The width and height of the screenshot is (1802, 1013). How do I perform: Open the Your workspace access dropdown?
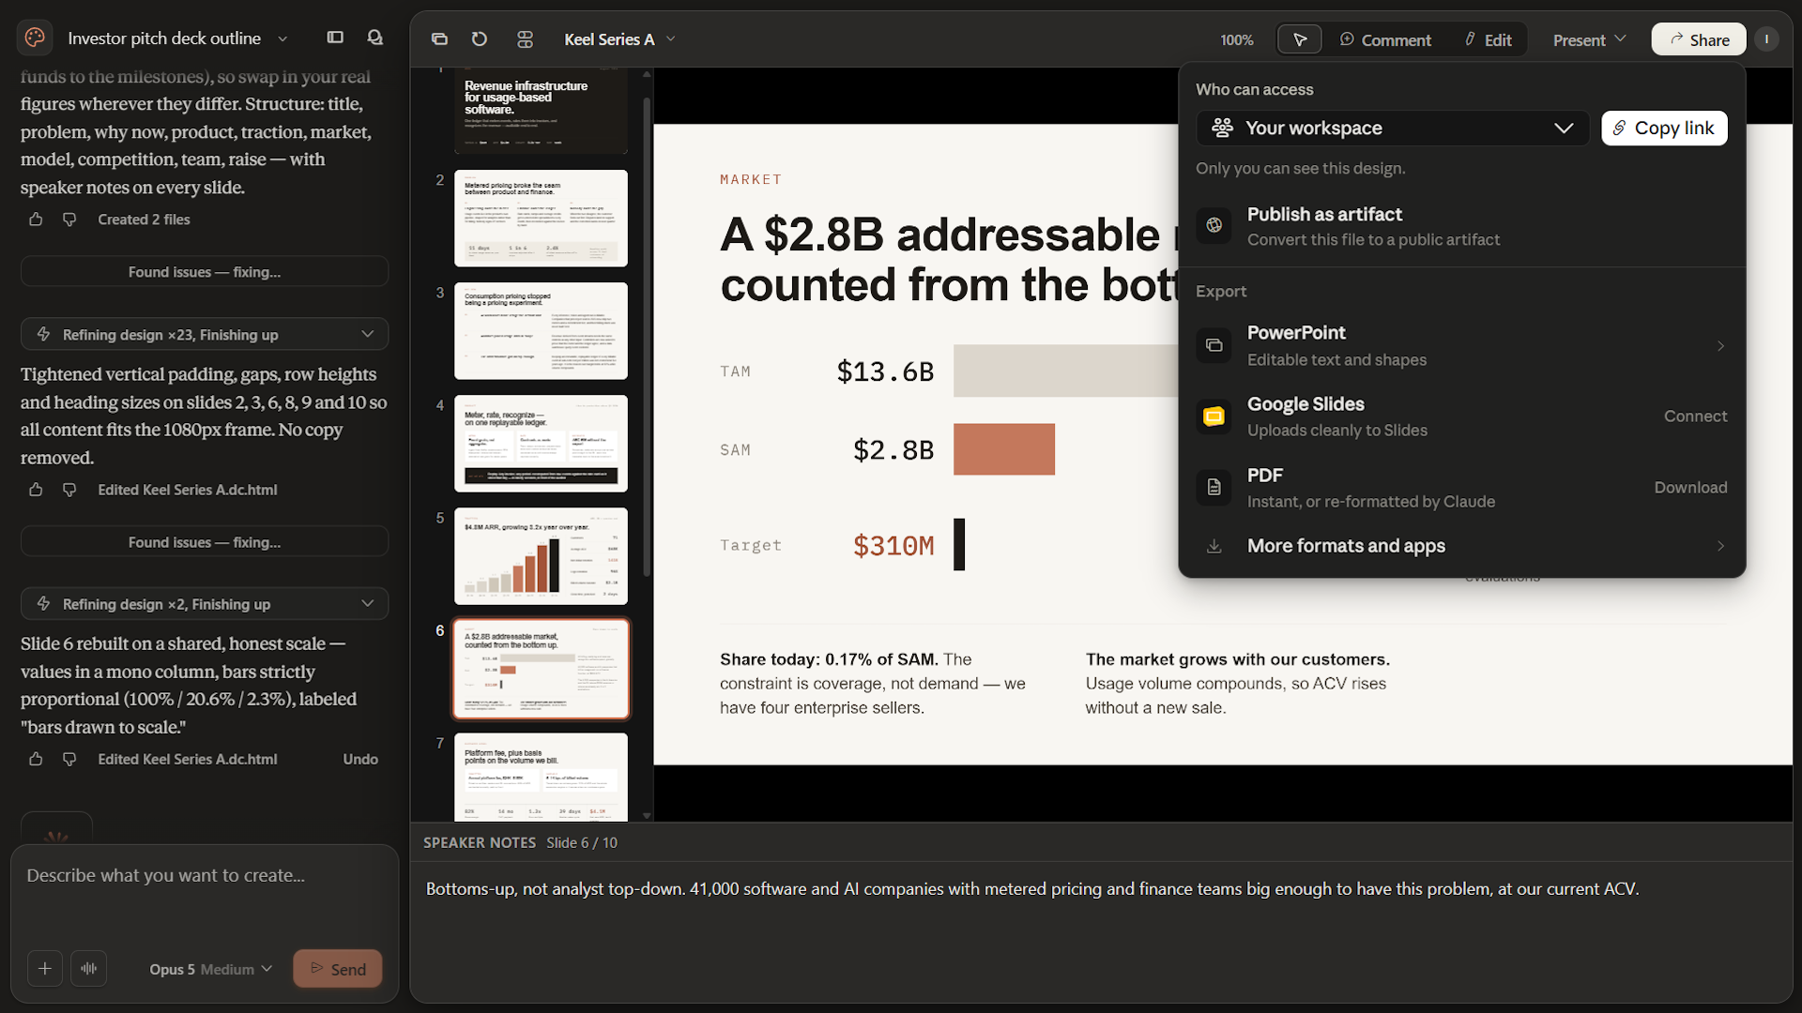1393,129
